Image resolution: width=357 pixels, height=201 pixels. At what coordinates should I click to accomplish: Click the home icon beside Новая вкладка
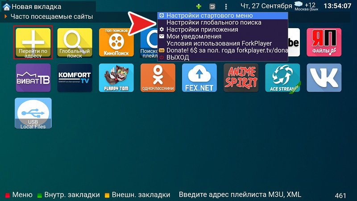(x=6, y=7)
